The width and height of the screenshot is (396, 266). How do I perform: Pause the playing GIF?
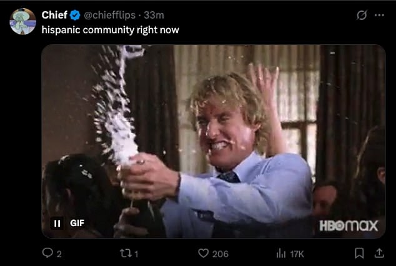coord(57,224)
